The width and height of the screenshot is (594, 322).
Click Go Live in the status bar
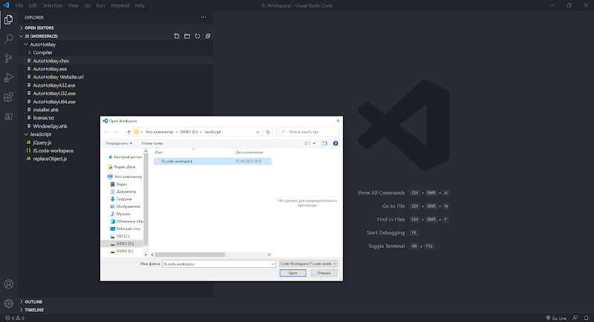(556, 318)
